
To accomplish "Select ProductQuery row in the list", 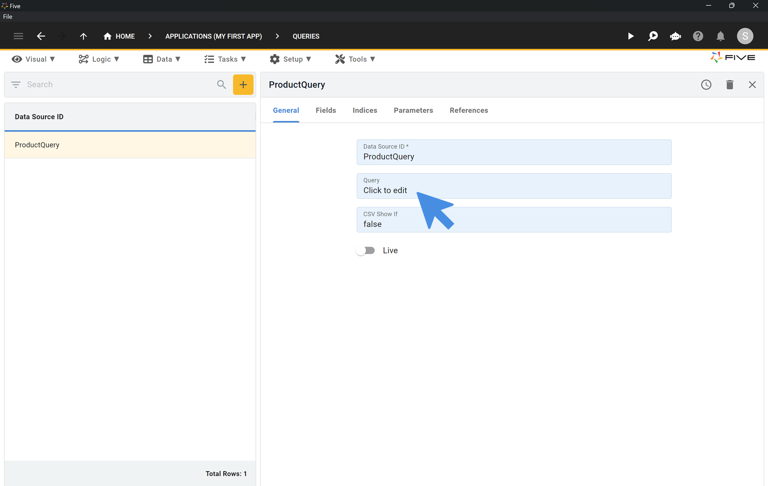I will 130,145.
